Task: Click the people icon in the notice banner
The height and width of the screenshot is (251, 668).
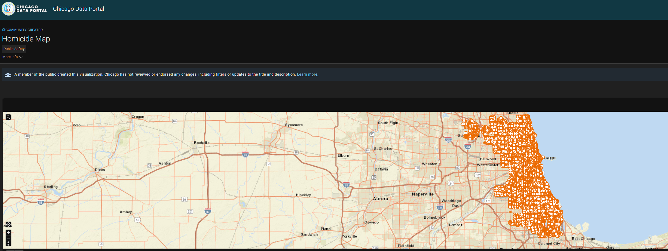Action: click(x=8, y=75)
